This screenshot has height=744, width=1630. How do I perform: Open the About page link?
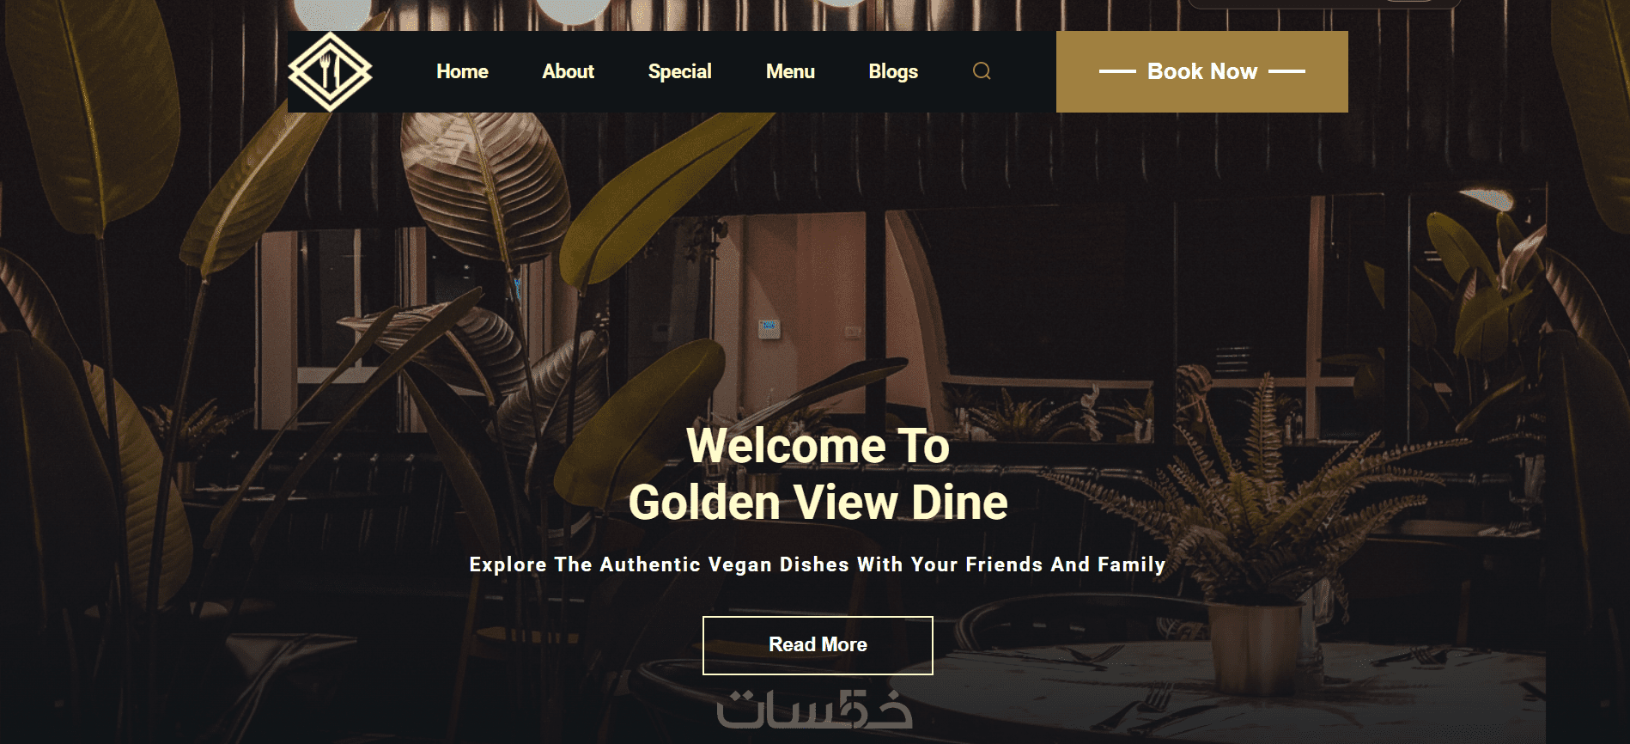pyautogui.click(x=568, y=71)
